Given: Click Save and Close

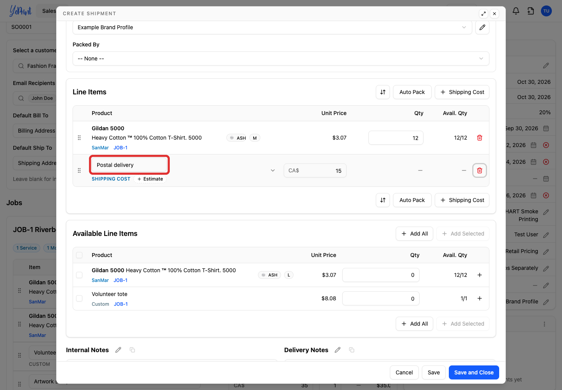Looking at the screenshot, I should point(474,372).
